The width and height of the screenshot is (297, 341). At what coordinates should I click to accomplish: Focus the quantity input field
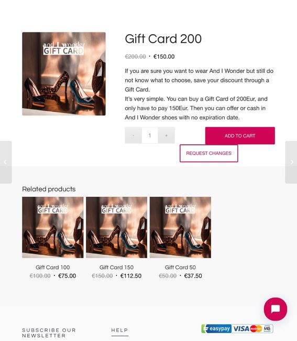coord(150,135)
